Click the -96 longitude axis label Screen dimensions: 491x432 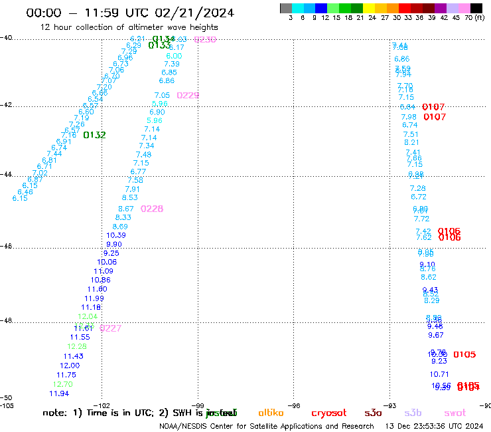point(294,405)
